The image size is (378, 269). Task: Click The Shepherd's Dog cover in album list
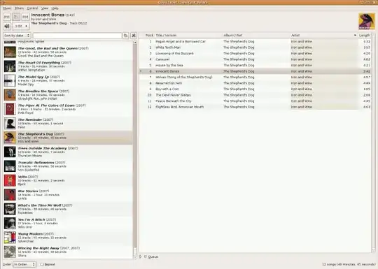(x=10, y=138)
